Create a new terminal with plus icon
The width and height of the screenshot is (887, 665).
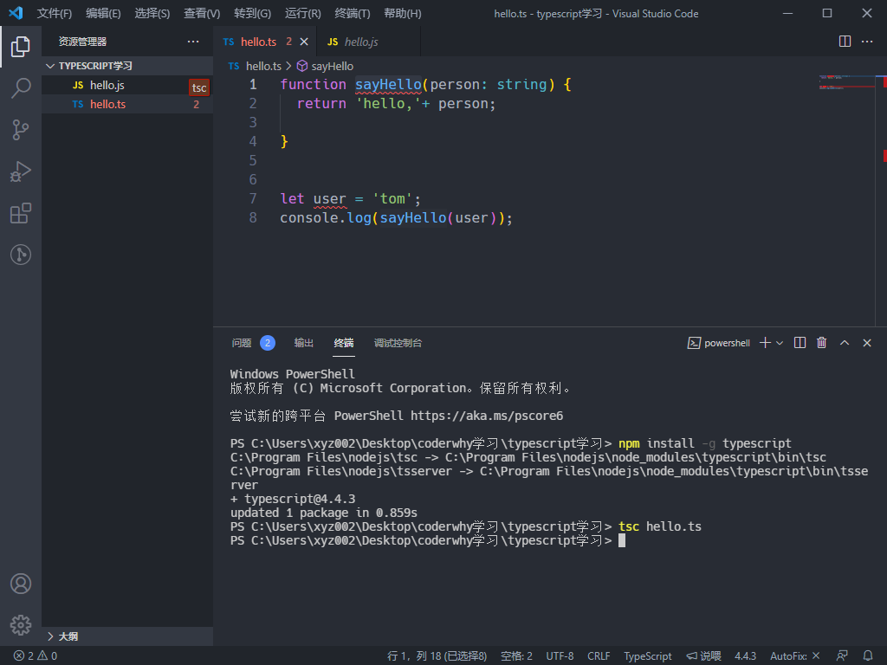(x=765, y=343)
